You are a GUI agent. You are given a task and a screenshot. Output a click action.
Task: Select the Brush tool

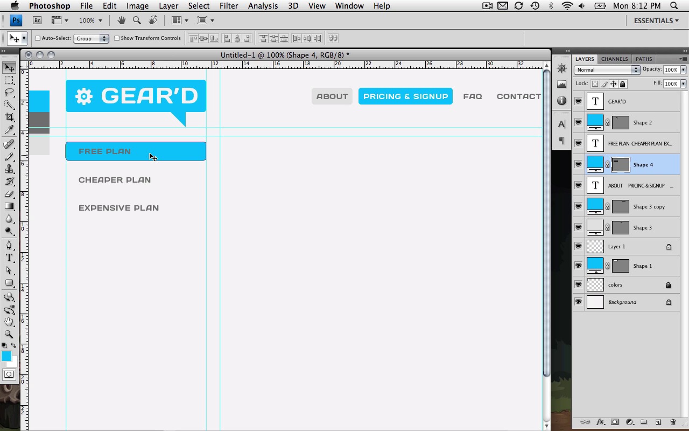point(9,157)
